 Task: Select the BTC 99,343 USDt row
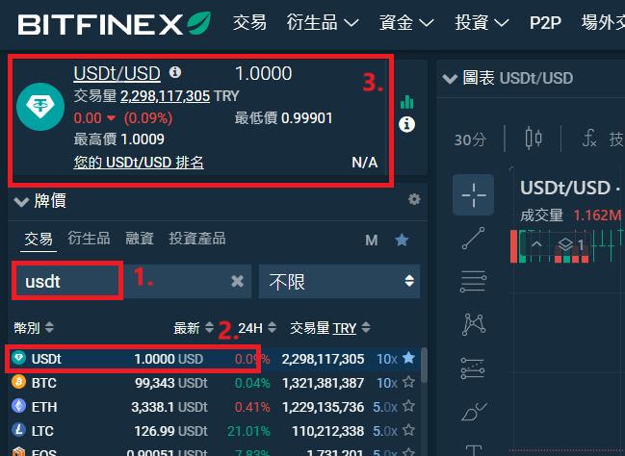click(x=215, y=383)
